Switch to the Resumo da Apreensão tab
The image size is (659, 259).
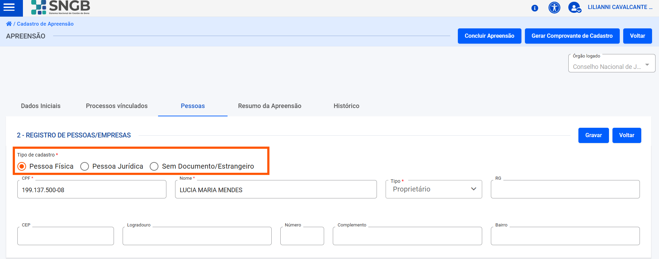point(270,106)
